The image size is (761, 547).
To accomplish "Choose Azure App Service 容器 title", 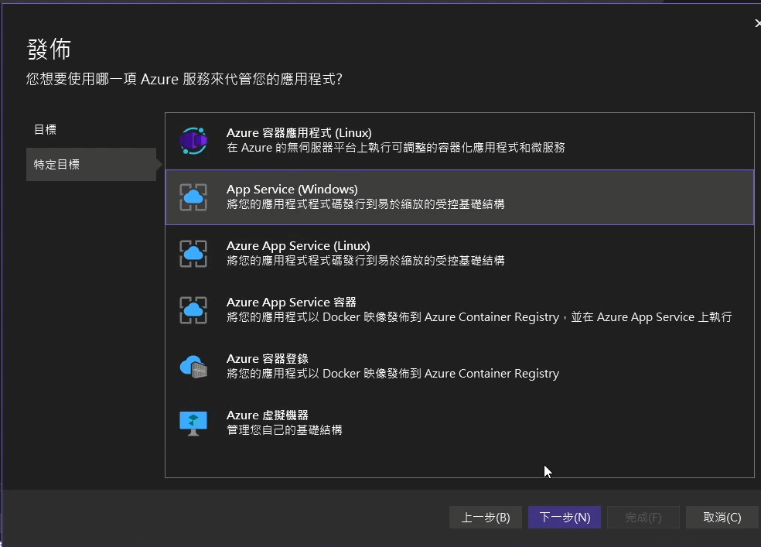I will point(292,303).
